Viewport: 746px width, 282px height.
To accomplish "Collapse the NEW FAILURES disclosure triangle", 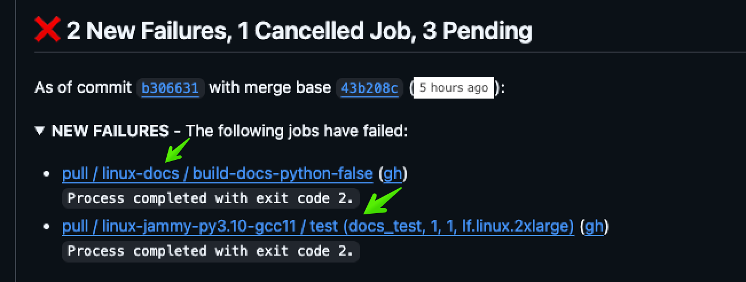I will [x=40, y=131].
